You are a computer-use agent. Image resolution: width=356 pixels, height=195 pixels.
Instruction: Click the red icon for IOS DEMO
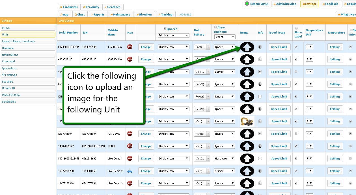(x=130, y=134)
